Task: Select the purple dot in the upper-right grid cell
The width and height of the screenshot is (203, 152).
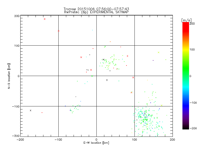Action: pyautogui.click(x=153, y=60)
